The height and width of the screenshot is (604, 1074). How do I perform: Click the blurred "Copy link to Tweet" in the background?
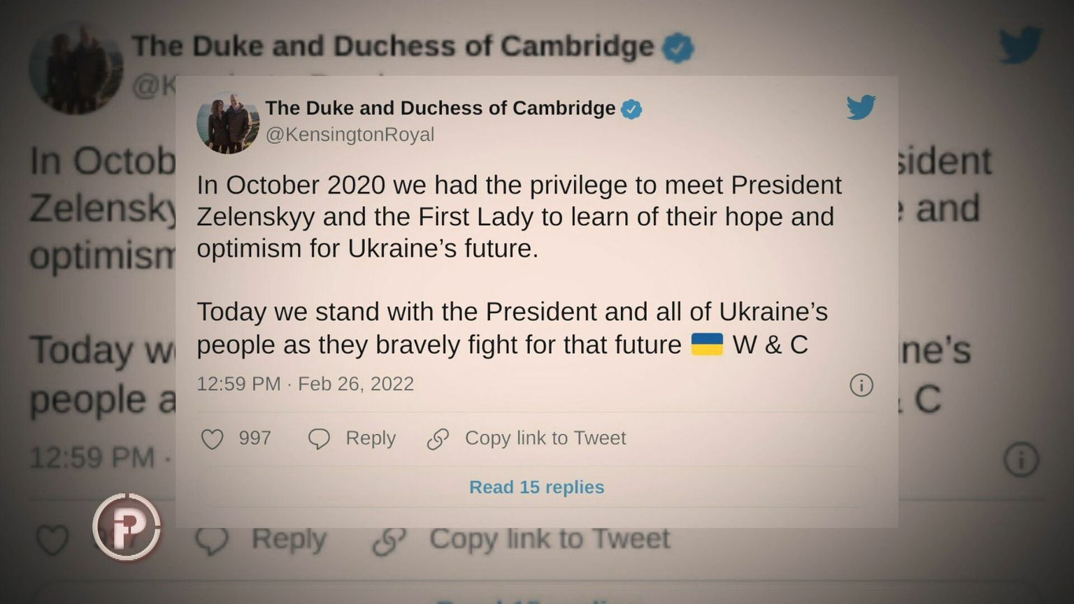[x=549, y=539]
